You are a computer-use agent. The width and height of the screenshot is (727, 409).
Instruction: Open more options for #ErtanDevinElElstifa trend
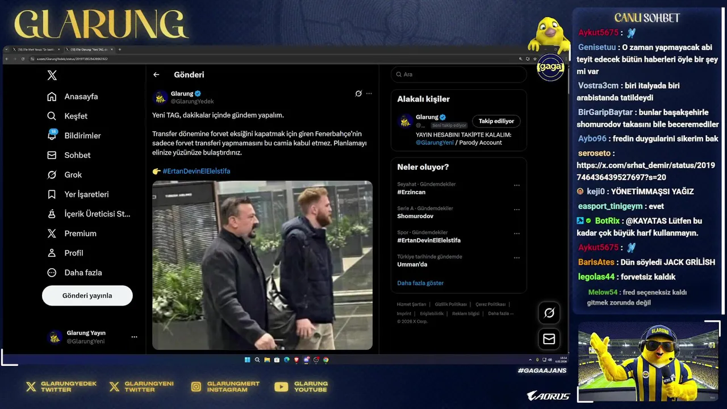pos(517,233)
